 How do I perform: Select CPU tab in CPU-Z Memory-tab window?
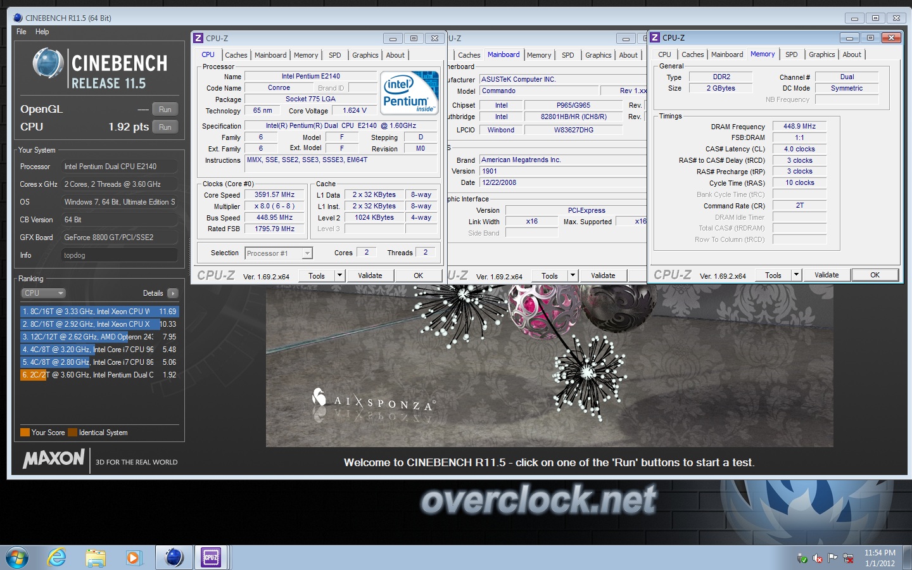click(664, 54)
